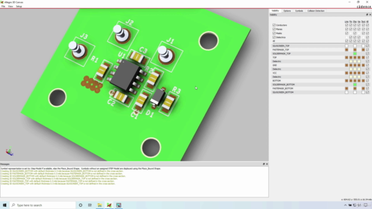
Task: Open Task View on the taskbar
Action: (x=90, y=205)
